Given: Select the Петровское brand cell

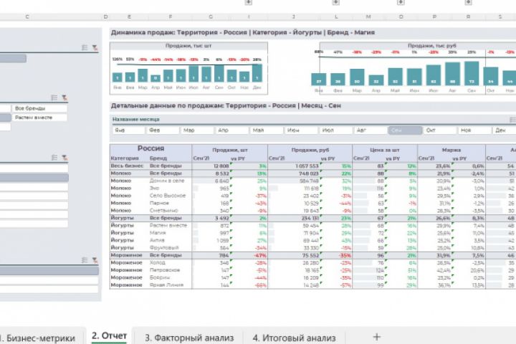Looking at the screenshot, I should click(x=165, y=270).
